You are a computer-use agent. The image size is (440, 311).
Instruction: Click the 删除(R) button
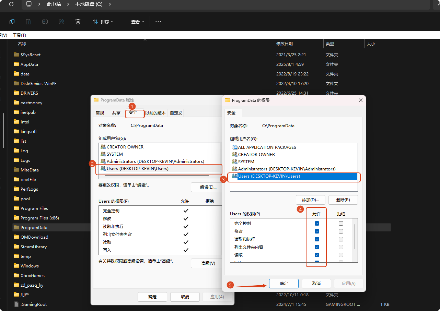pyautogui.click(x=343, y=200)
